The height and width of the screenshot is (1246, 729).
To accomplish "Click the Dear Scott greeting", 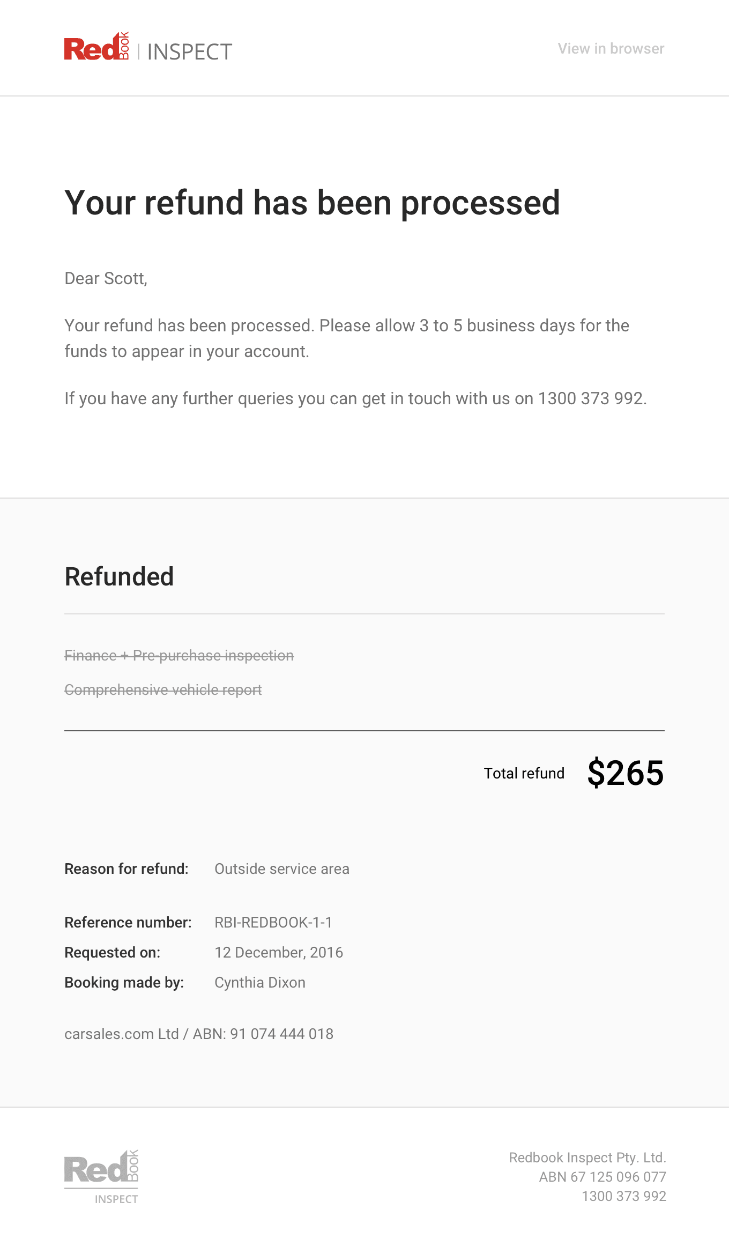I will 106,278.
